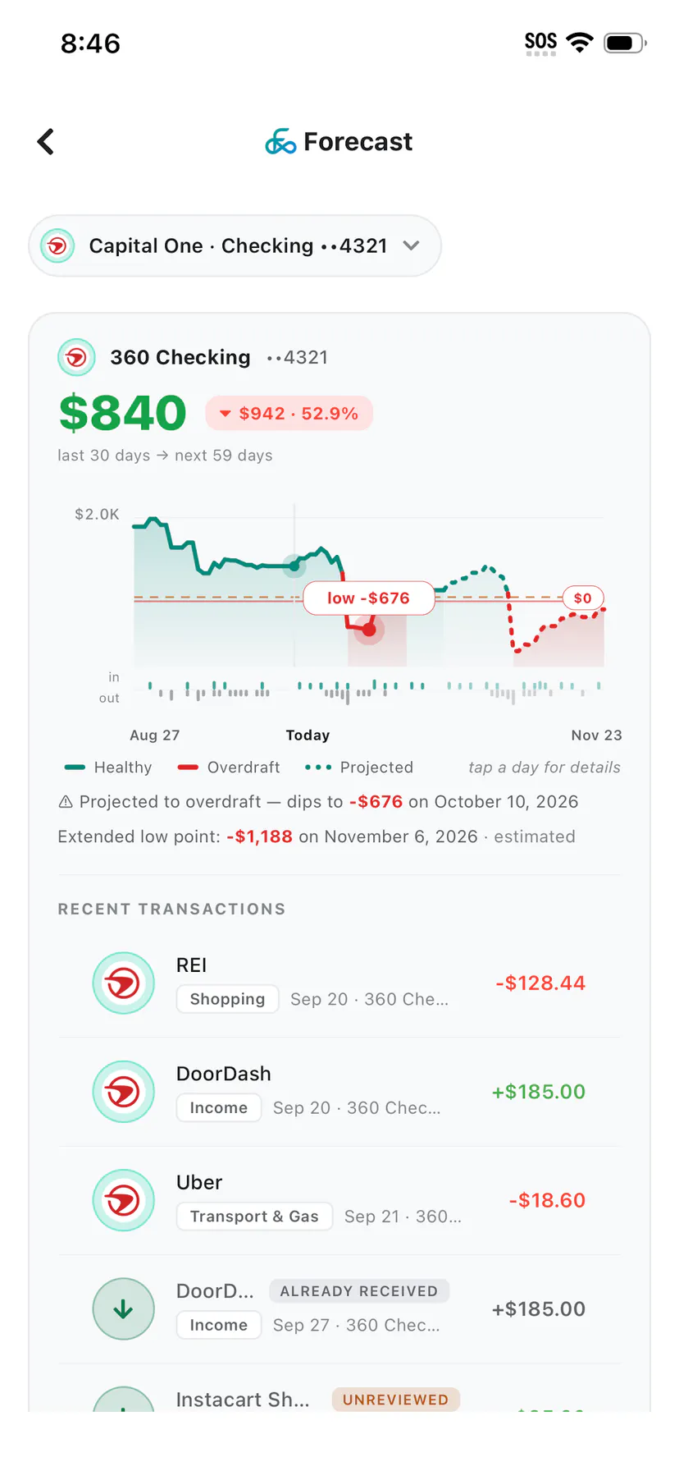The width and height of the screenshot is (679, 1471).
Task: Tap the Uber transaction icon
Action: pos(123,1200)
